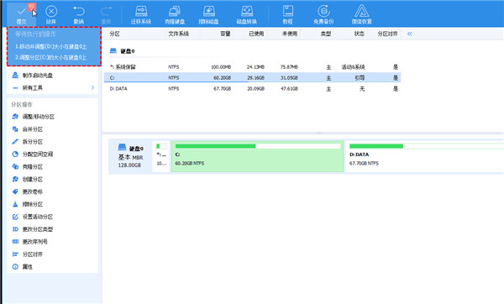Viewport: 504px width, 304px height.
Task: Click 制作启动光盘 in the sidebar
Action: pos(38,76)
